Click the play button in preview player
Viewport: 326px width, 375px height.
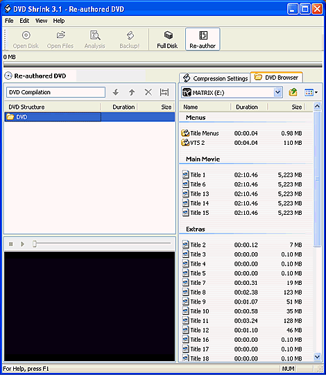pyautogui.click(x=23, y=244)
